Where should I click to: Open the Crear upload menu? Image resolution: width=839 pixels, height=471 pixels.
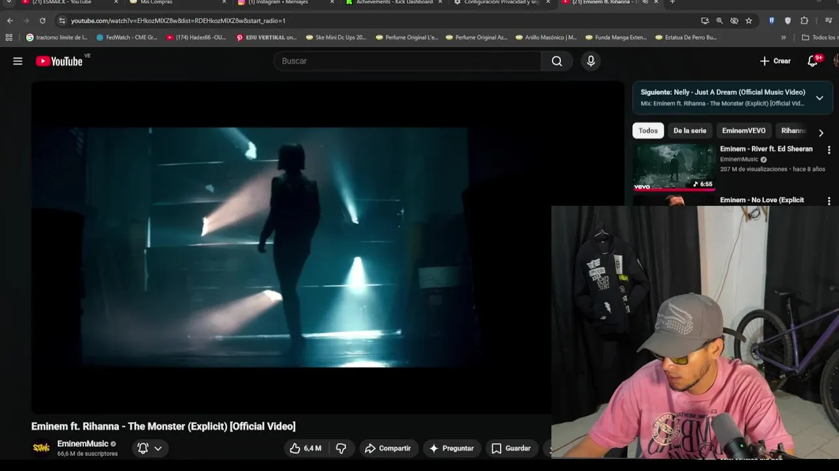[775, 61]
